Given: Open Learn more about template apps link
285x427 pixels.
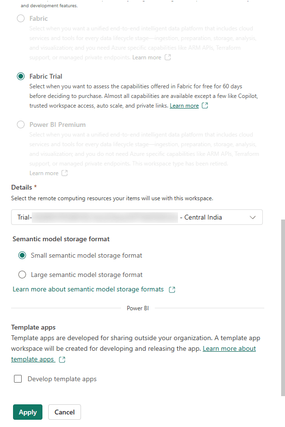Looking at the screenshot, I should pos(229,348).
